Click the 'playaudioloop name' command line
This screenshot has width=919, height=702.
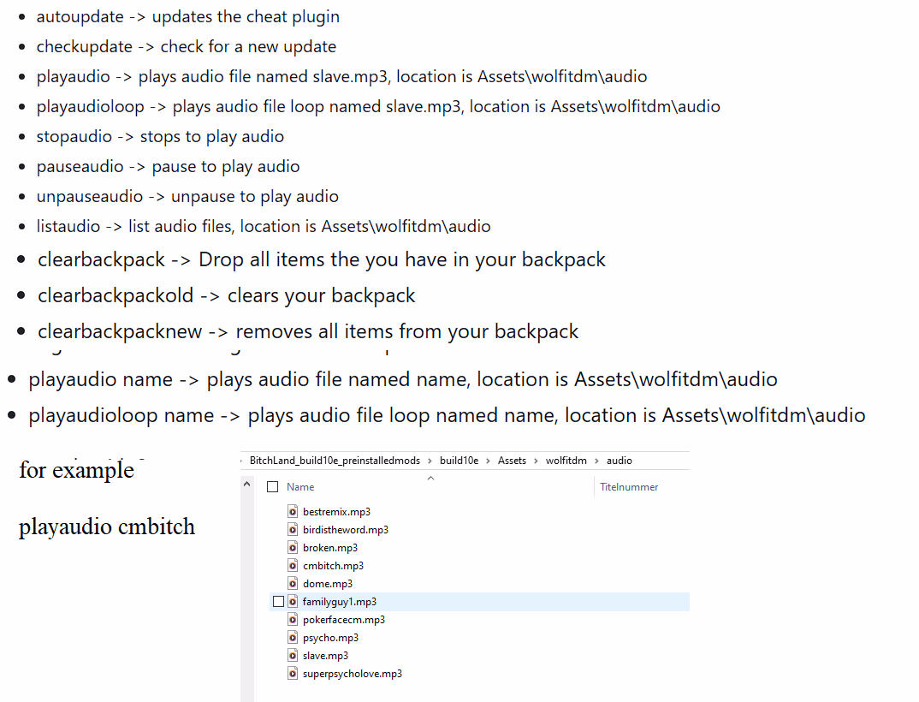pyautogui.click(x=447, y=415)
